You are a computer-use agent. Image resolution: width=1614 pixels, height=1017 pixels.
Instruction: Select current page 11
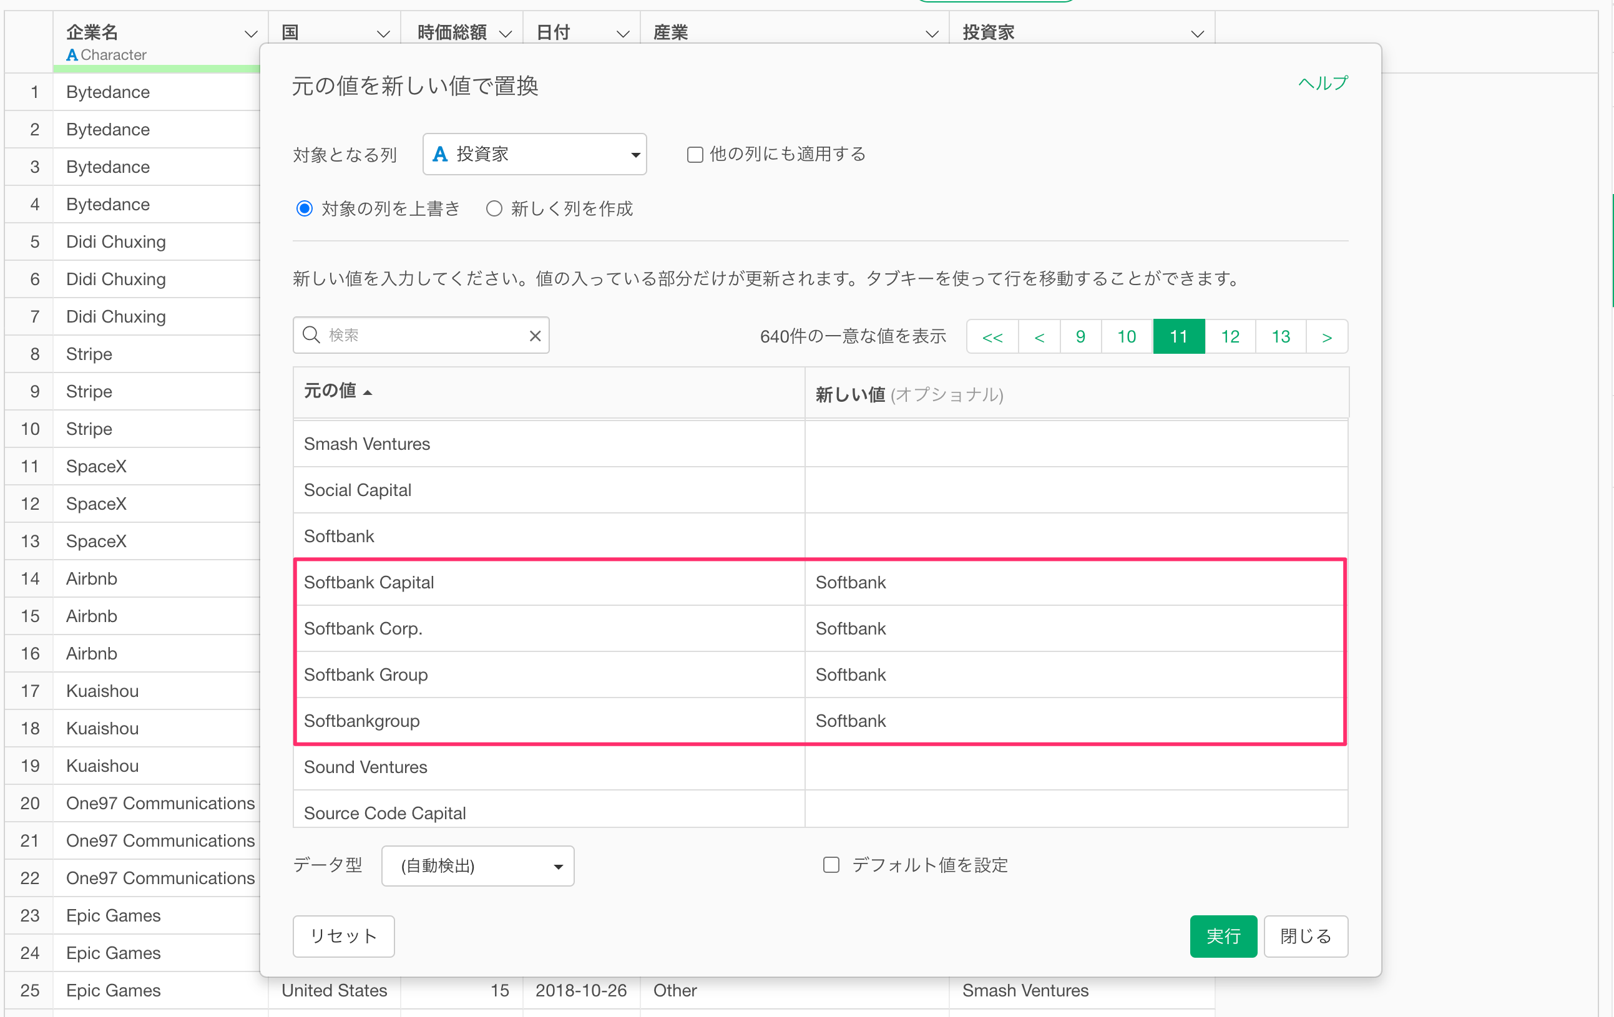point(1178,336)
